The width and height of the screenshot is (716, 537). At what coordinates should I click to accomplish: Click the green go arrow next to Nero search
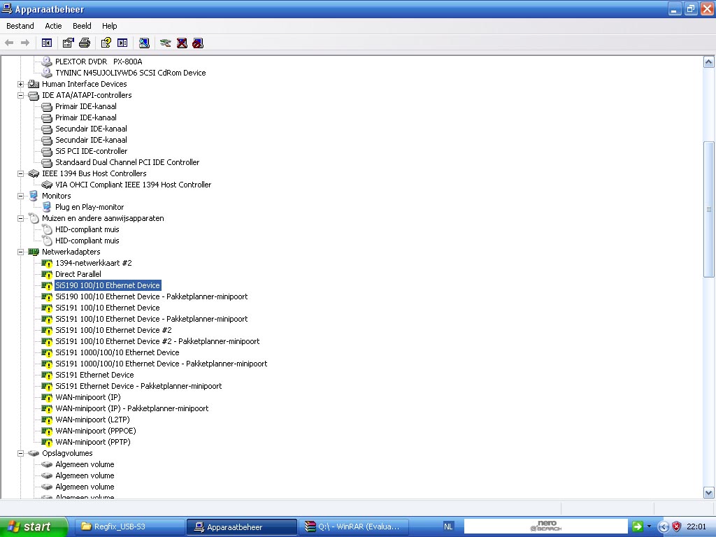[x=638, y=527]
